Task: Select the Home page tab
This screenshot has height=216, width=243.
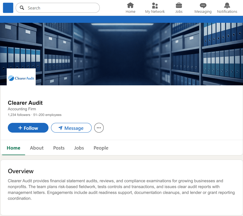Action: pos(13,148)
